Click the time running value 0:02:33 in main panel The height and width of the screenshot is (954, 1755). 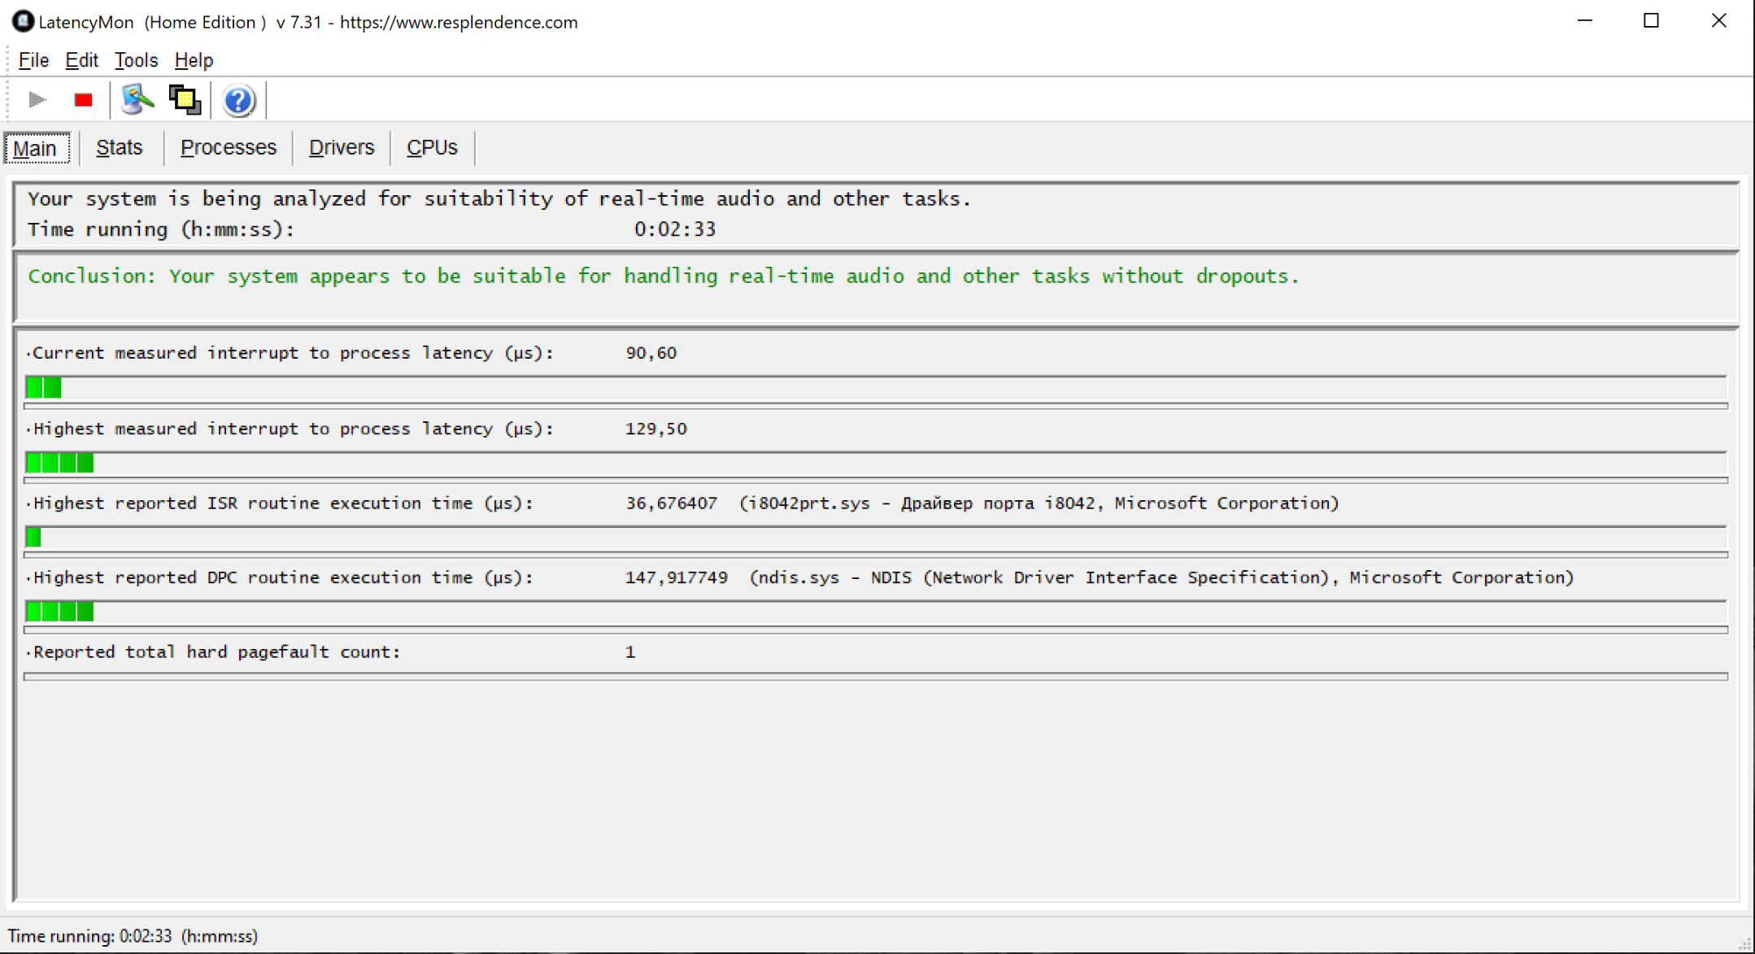(675, 229)
